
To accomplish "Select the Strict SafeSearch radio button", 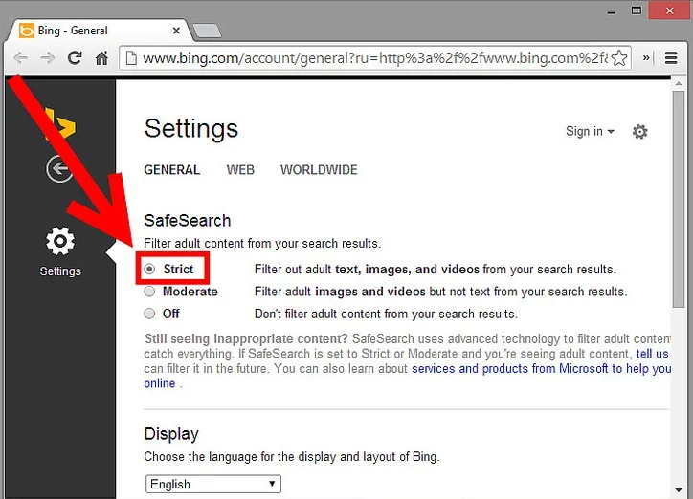I will [x=150, y=269].
